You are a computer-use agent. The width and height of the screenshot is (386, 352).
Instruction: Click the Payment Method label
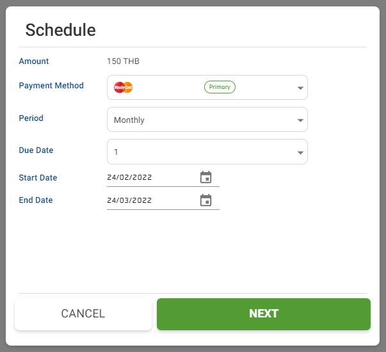click(x=51, y=85)
